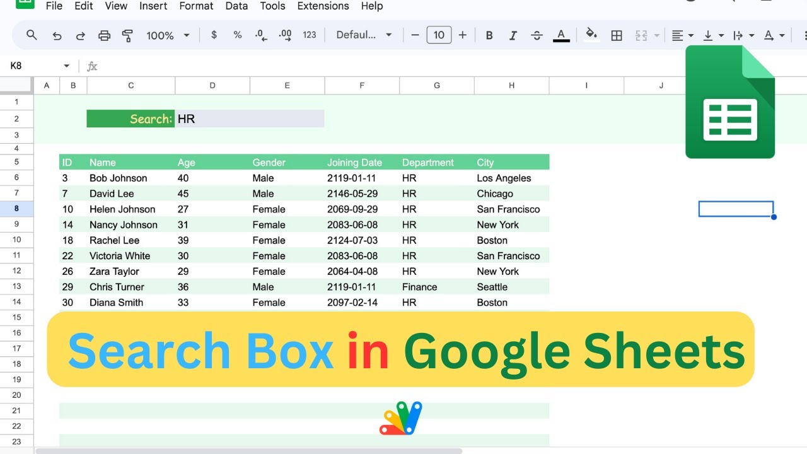Open the text wrapping dropdown
807x454 pixels.
click(743, 35)
